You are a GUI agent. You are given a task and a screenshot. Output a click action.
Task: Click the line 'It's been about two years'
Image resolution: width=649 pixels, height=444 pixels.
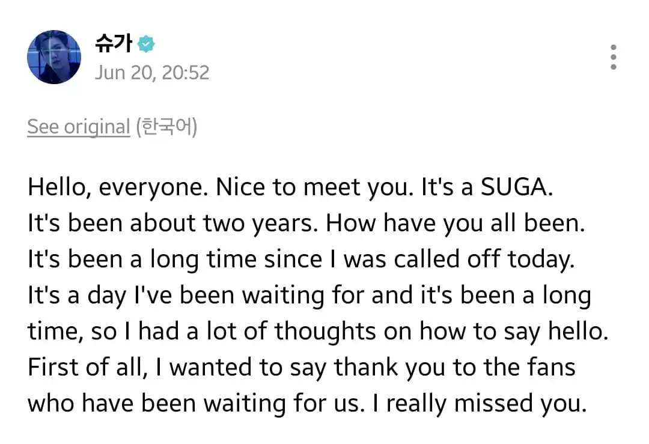pos(306,224)
